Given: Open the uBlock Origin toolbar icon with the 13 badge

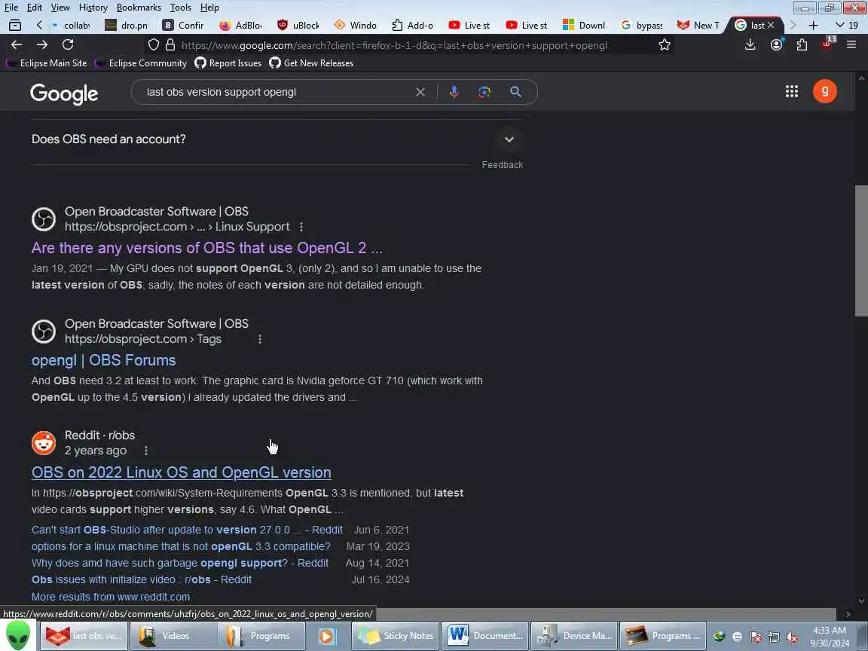Looking at the screenshot, I should tap(827, 44).
